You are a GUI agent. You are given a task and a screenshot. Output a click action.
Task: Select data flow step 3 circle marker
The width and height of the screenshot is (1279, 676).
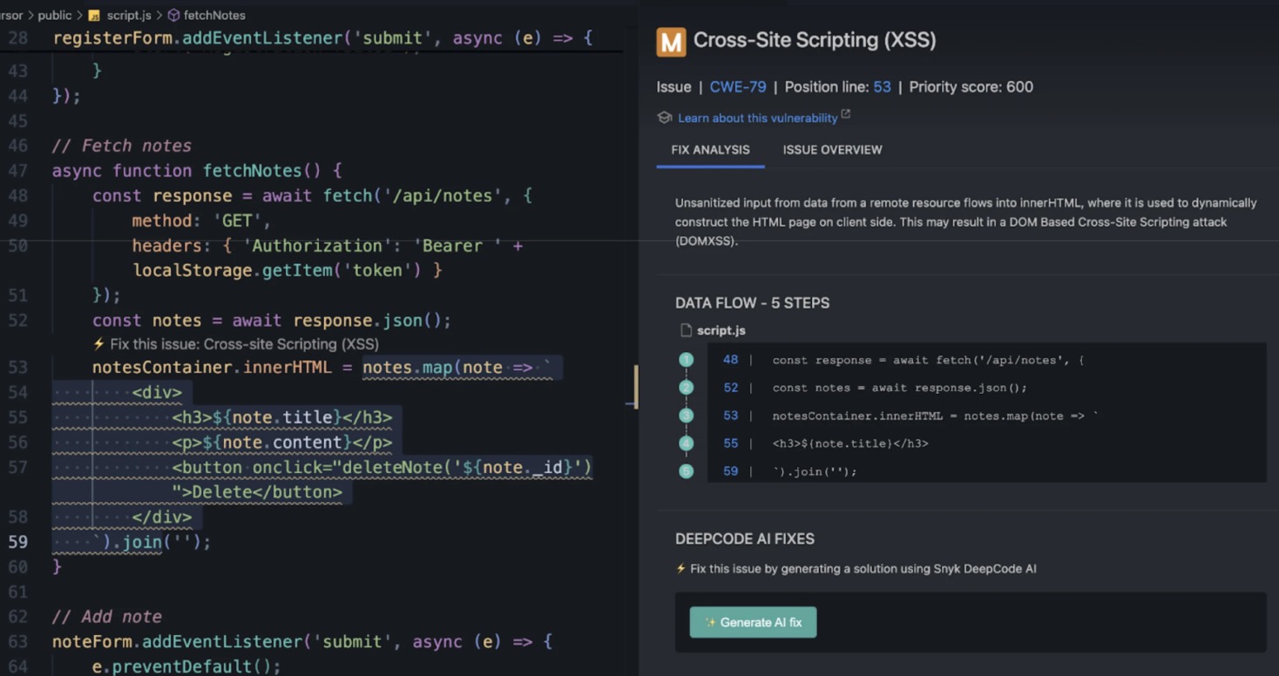coord(686,416)
